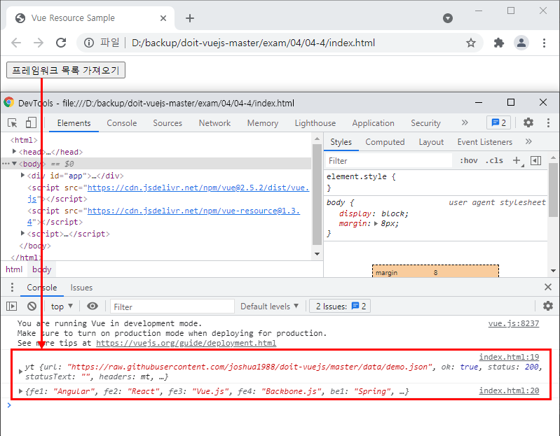Open the Sources tab
The width and height of the screenshot is (560, 436).
(x=168, y=123)
